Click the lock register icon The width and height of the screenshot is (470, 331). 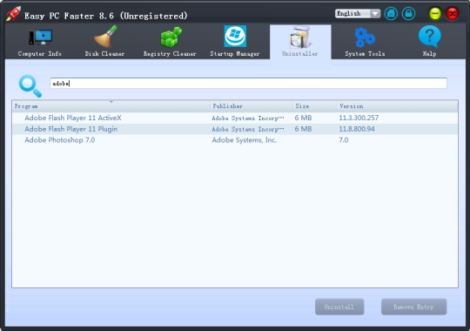tap(408, 14)
